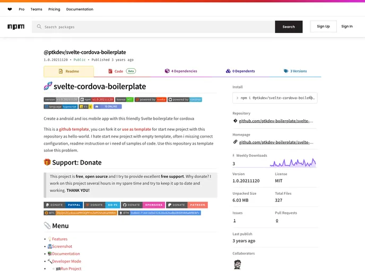The image size is (365, 271).
Task: Click the license MIT badge
Action: [124, 100]
